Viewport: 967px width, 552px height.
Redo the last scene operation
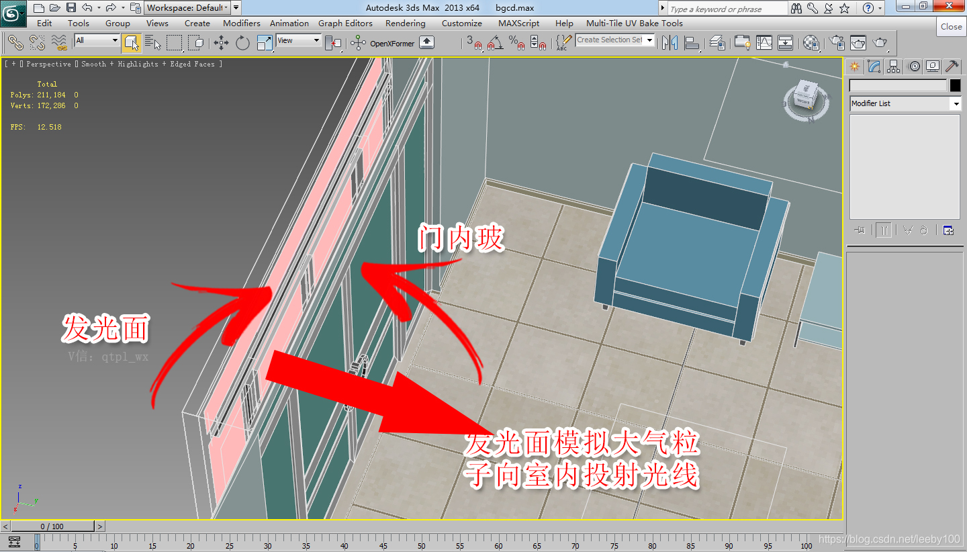click(111, 8)
